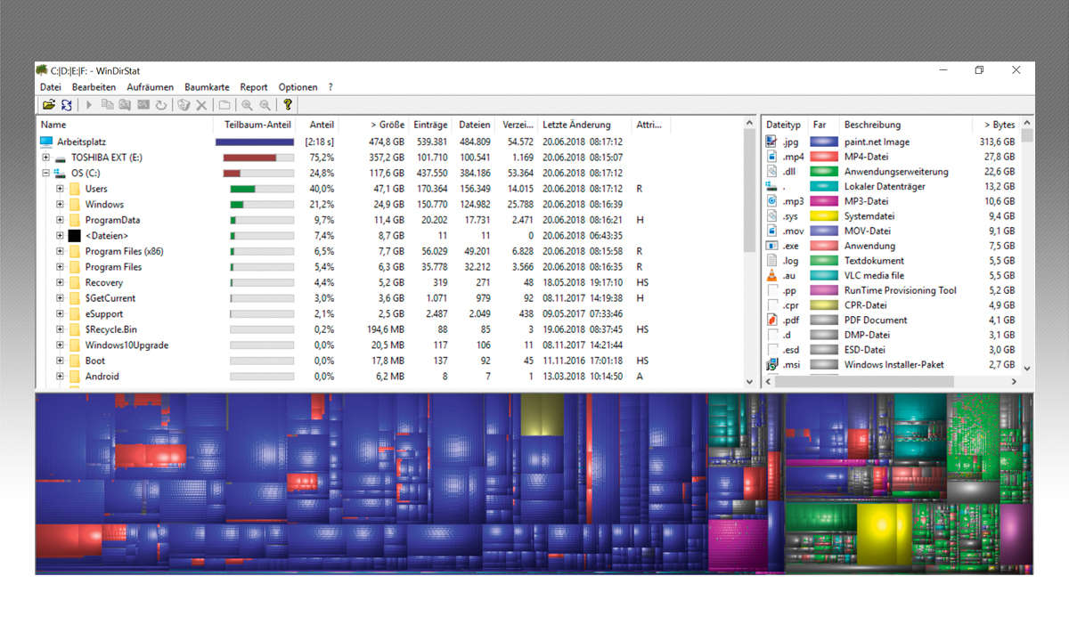Expand the Android folder node
The image size is (1069, 641).
pos(60,377)
